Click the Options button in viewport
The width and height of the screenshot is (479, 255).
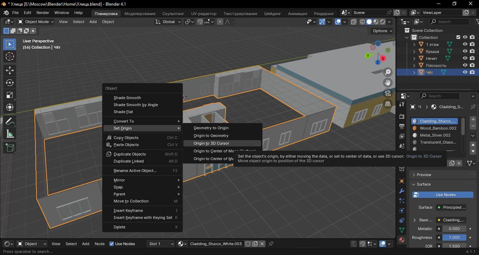point(382,31)
